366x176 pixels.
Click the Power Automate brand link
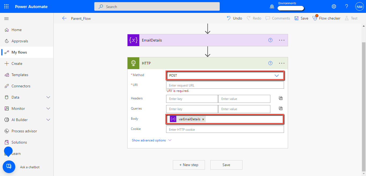coord(31,6)
